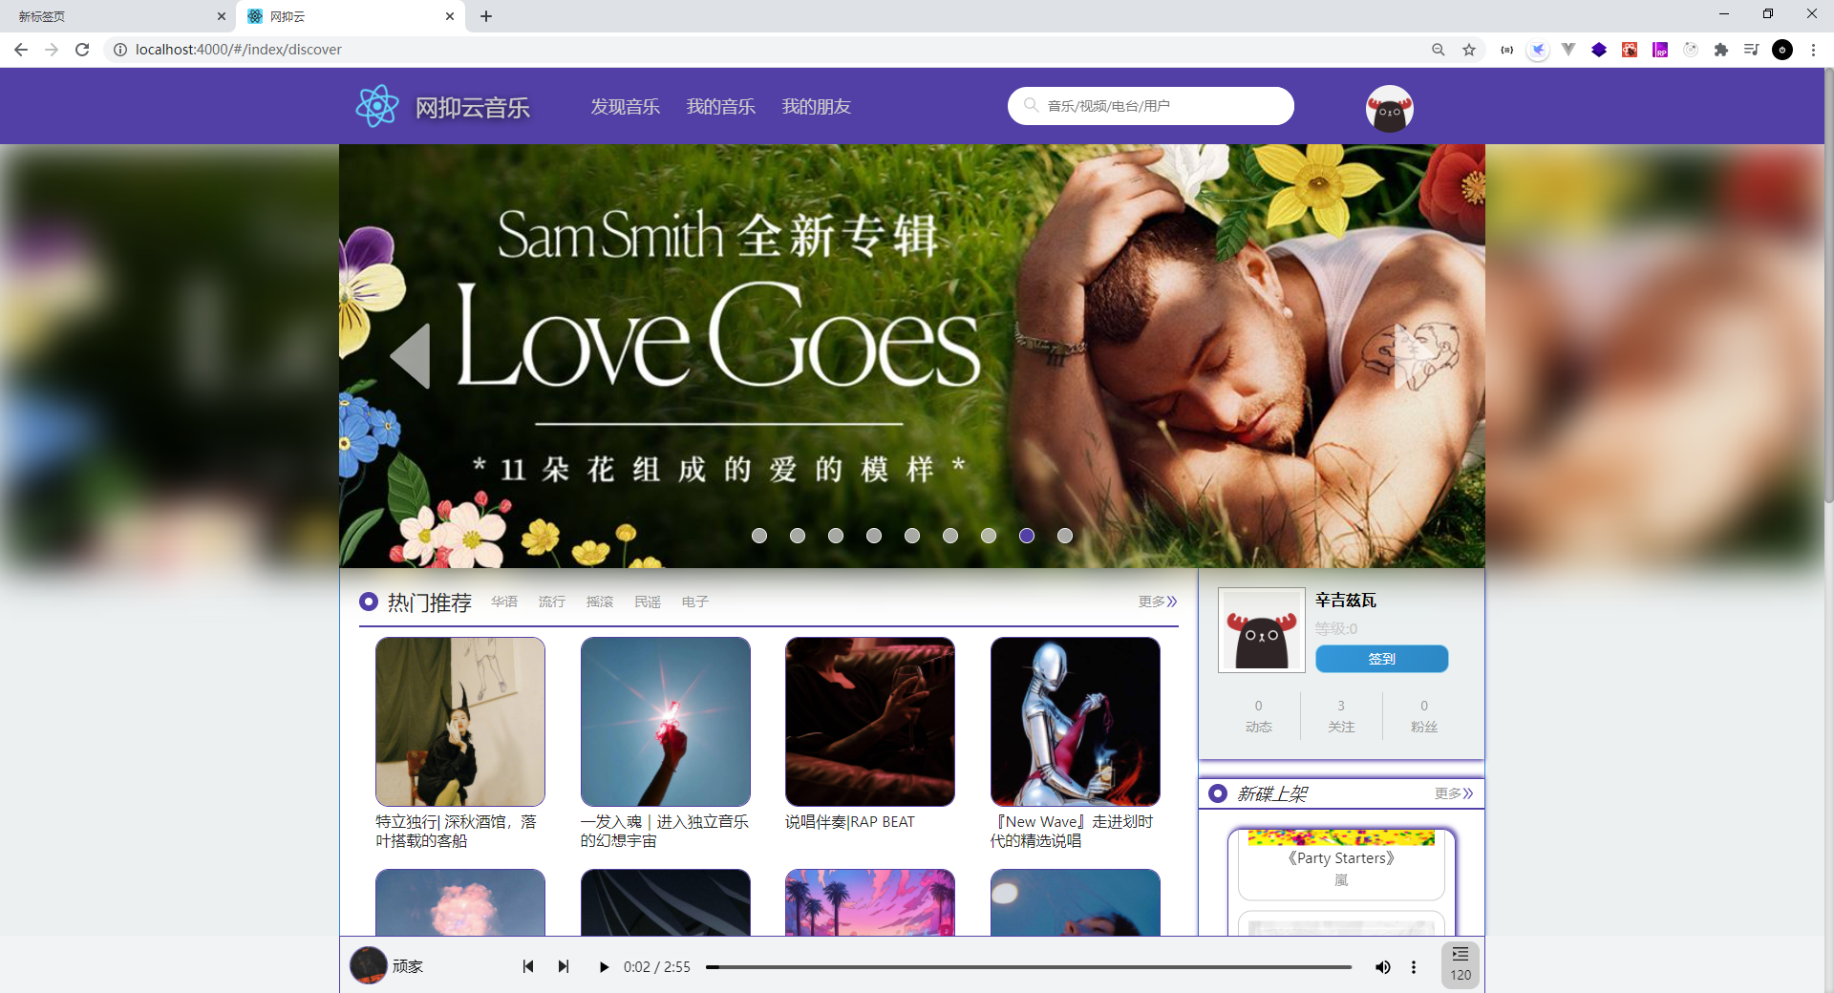Viewport: 1834px width, 993px height.
Task: Skip to previous track in player
Action: click(x=528, y=966)
